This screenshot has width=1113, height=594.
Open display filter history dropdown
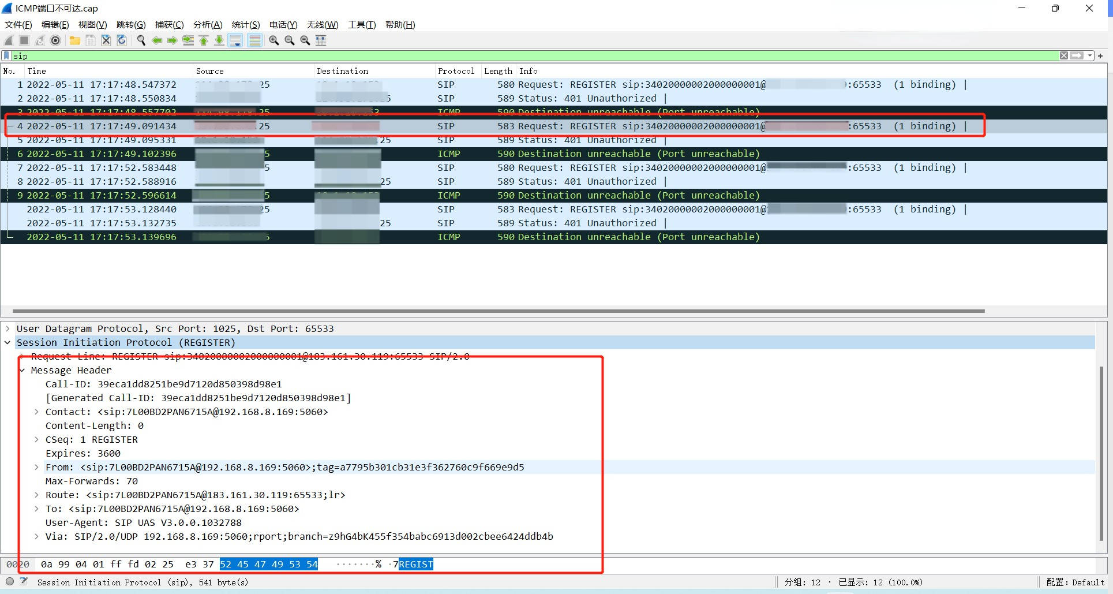tap(1090, 55)
